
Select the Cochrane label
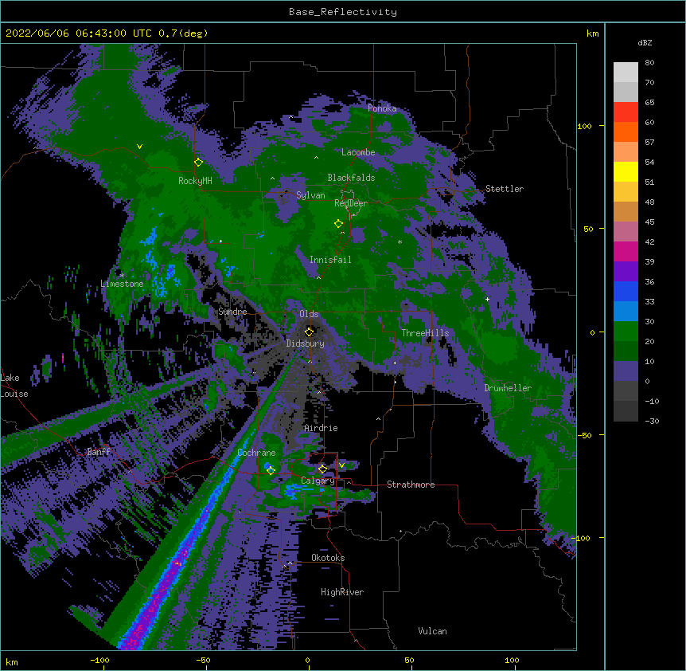tap(256, 453)
